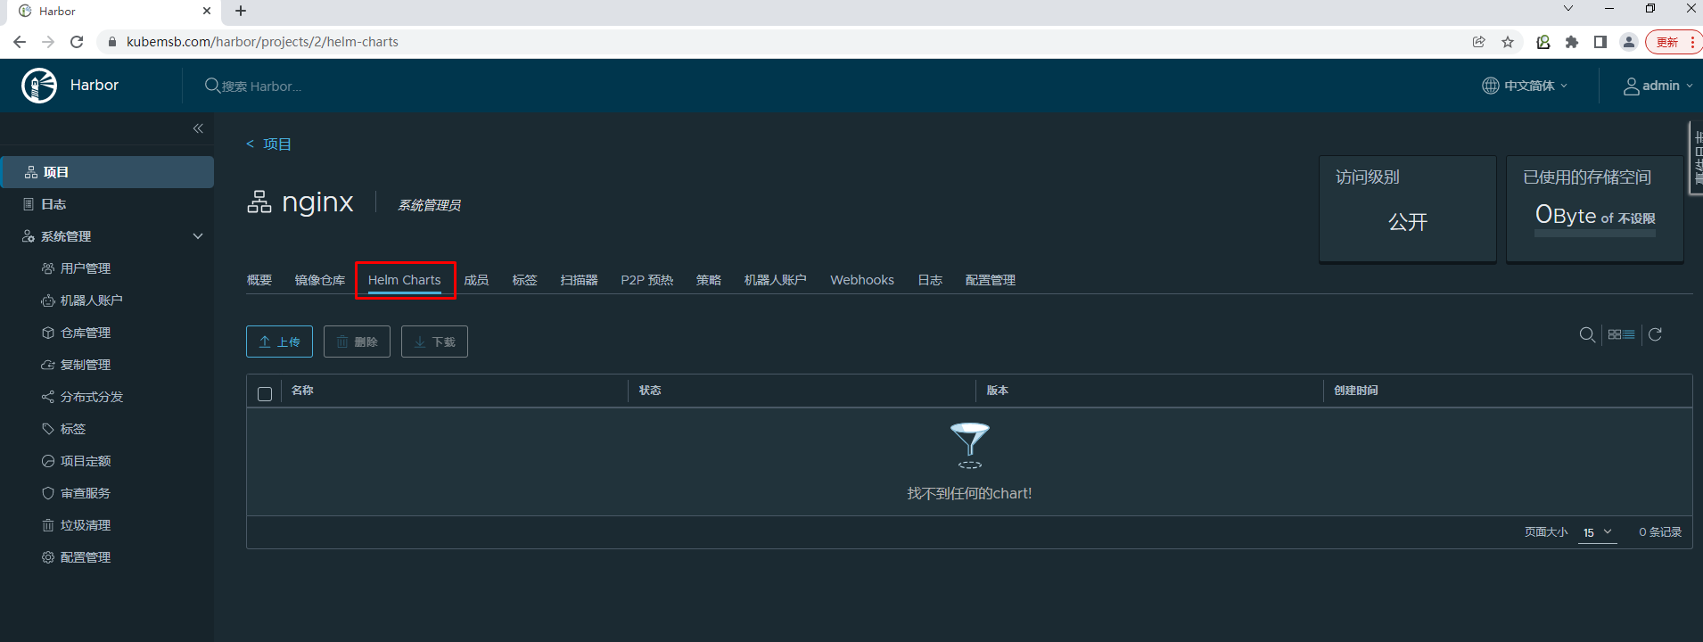The width and height of the screenshot is (1703, 642).
Task: Click the 上传 upload button
Action: tap(279, 342)
